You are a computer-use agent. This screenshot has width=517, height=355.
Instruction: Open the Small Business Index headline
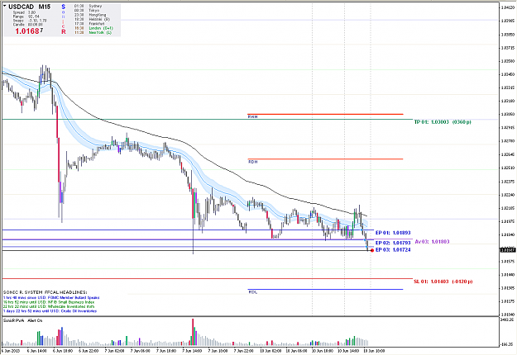(49, 302)
